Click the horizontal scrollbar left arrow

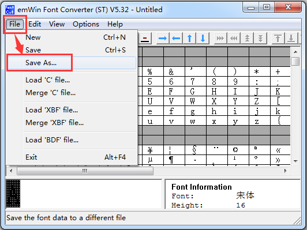point(11,171)
